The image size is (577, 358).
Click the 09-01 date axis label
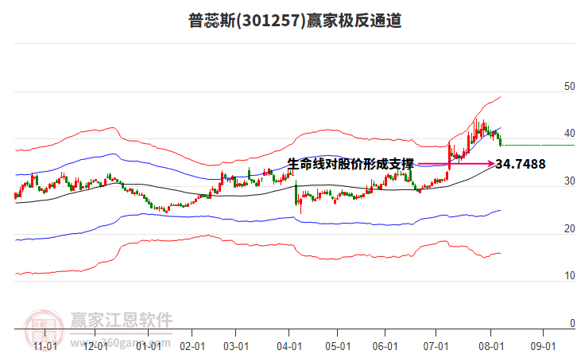coord(543,346)
